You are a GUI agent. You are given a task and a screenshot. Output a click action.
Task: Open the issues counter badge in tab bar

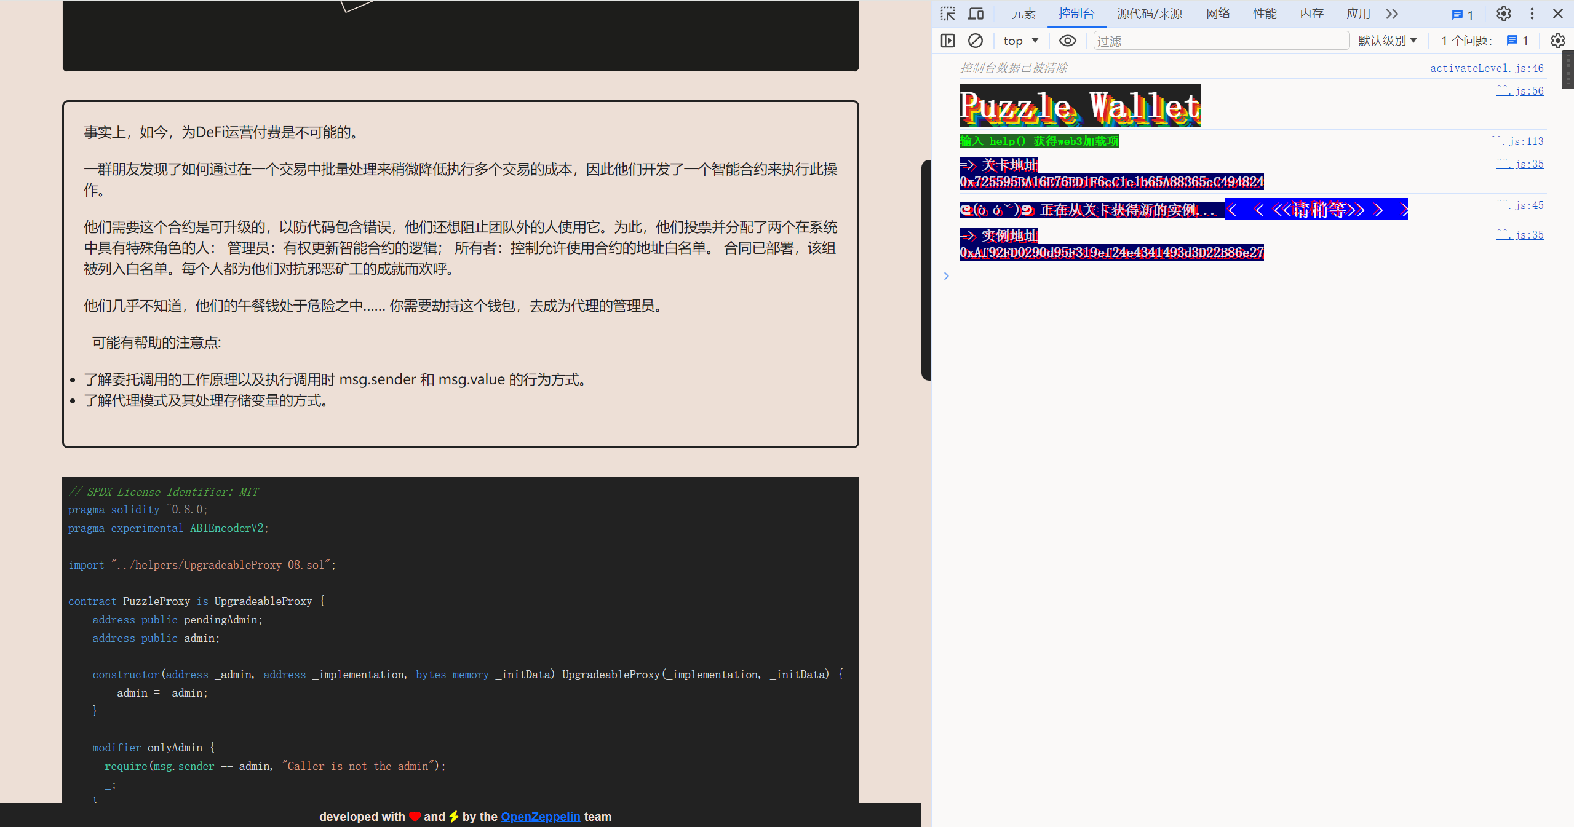[1463, 15]
